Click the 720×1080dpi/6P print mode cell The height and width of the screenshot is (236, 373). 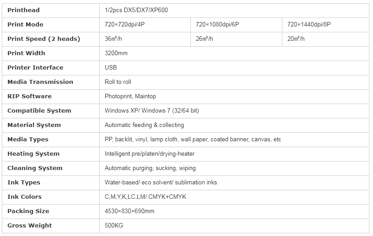236,25
